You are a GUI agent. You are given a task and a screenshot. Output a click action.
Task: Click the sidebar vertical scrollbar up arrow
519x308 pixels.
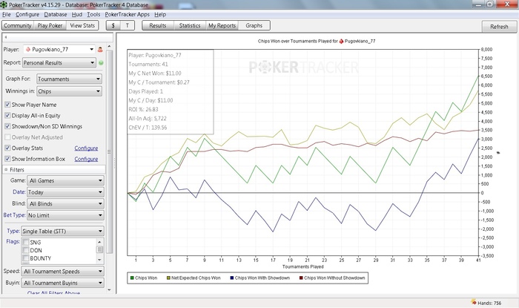110,46
